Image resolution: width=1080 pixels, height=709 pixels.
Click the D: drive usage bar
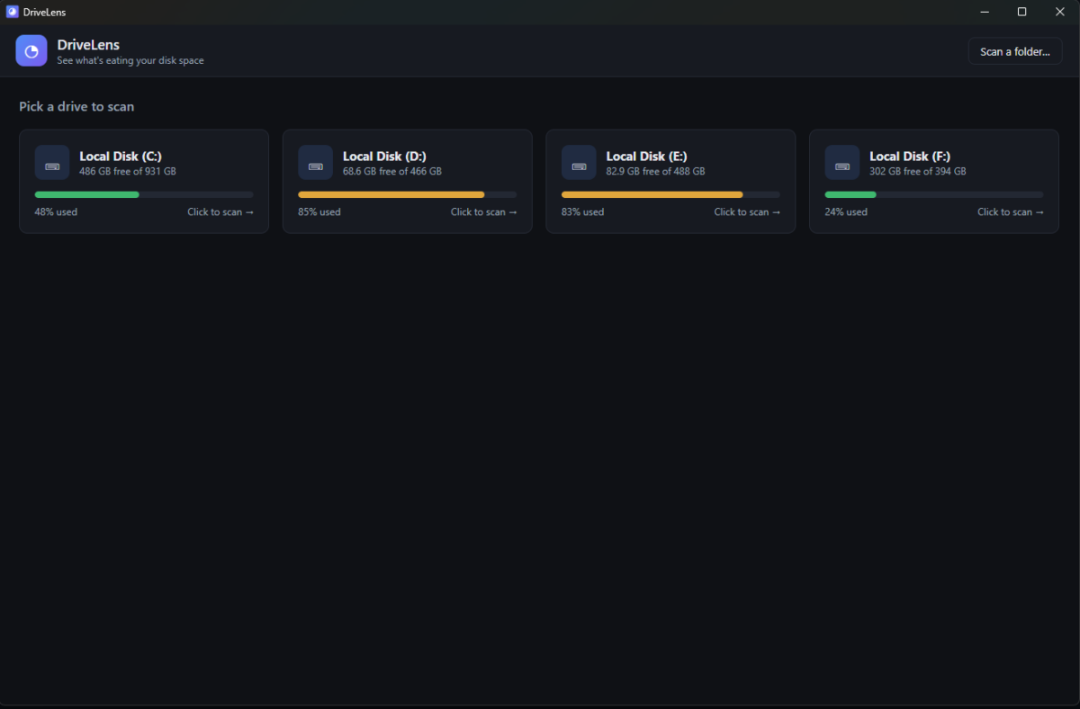click(408, 194)
